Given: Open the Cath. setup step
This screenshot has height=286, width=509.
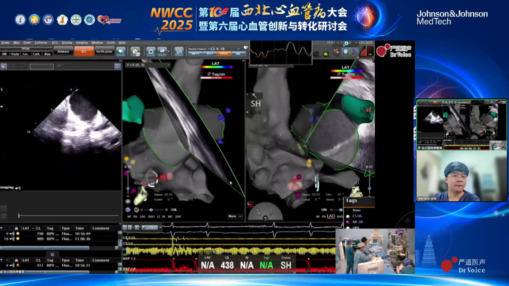Looking at the screenshot, I should [x=36, y=54].
